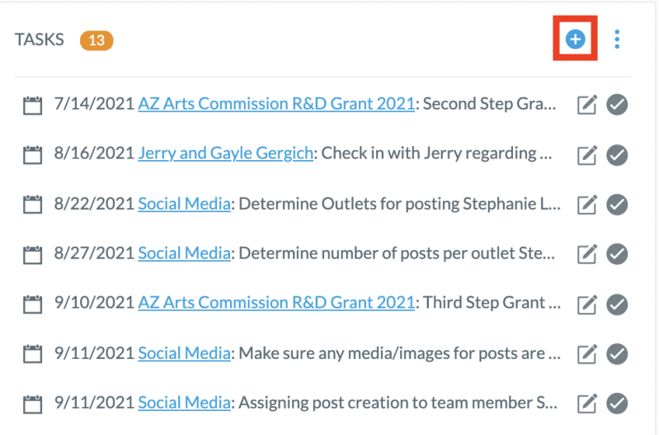Open Social Media link on 8/27/2021 task
The height and width of the screenshot is (435, 659).
tap(184, 253)
